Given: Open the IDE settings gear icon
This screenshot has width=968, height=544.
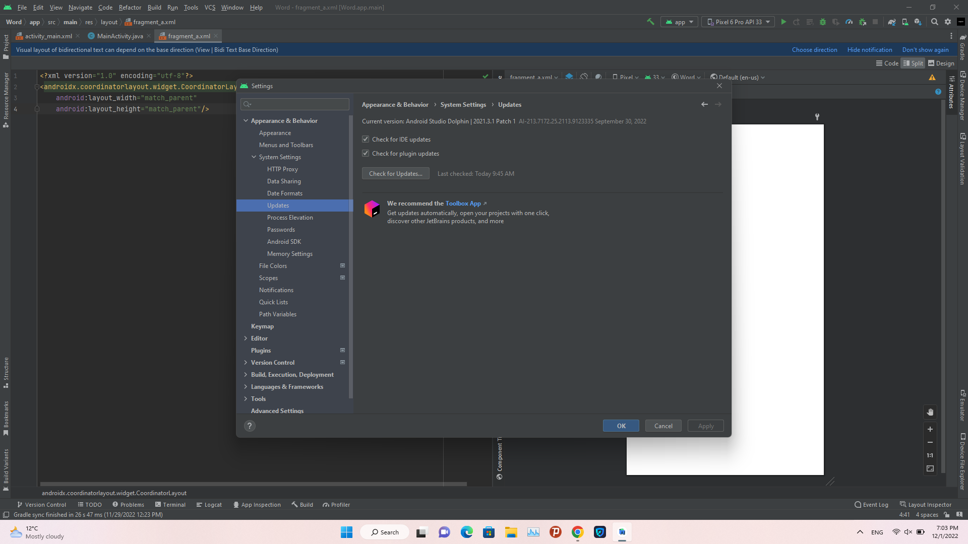Looking at the screenshot, I should [948, 22].
